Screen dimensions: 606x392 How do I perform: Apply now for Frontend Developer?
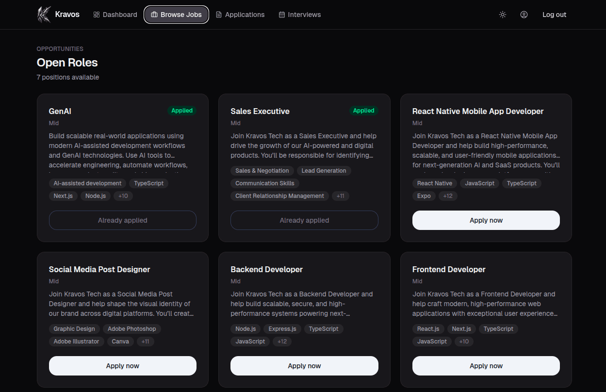click(x=486, y=366)
